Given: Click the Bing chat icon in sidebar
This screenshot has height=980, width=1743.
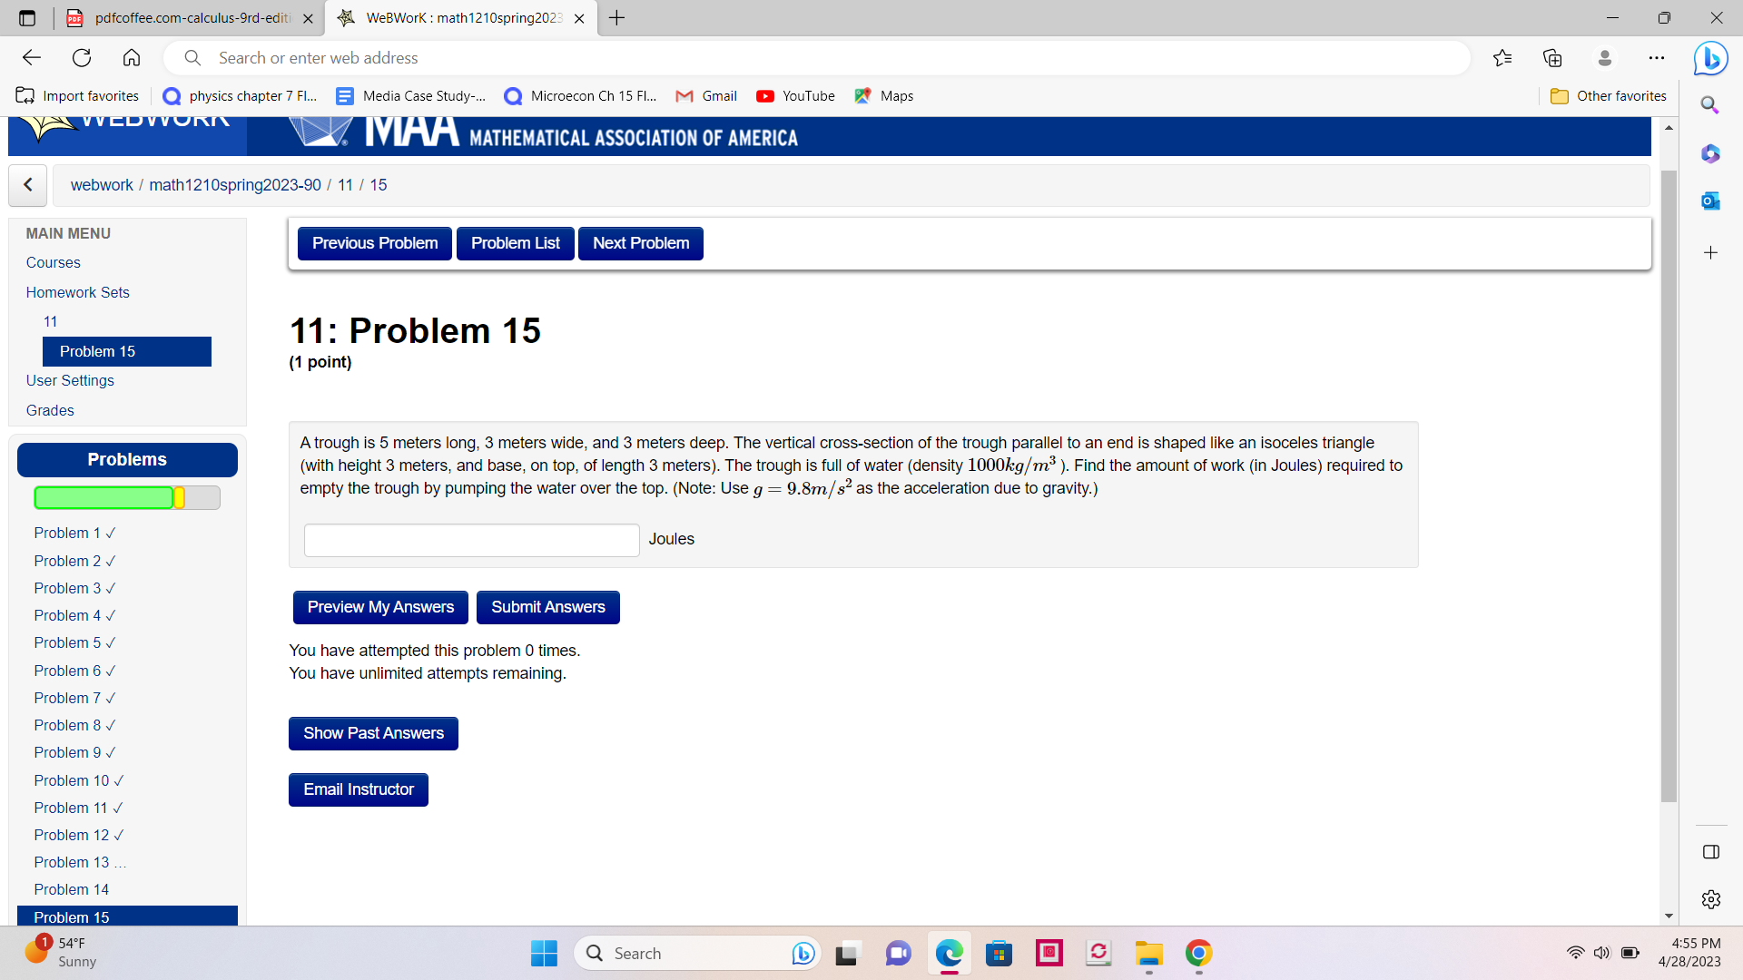Looking at the screenshot, I should point(1710,59).
